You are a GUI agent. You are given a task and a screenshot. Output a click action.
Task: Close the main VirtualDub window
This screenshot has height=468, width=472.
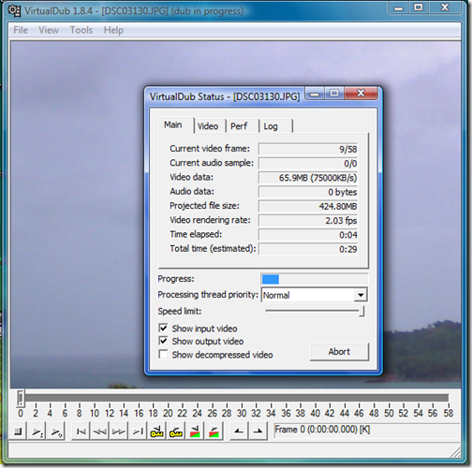[x=445, y=7]
